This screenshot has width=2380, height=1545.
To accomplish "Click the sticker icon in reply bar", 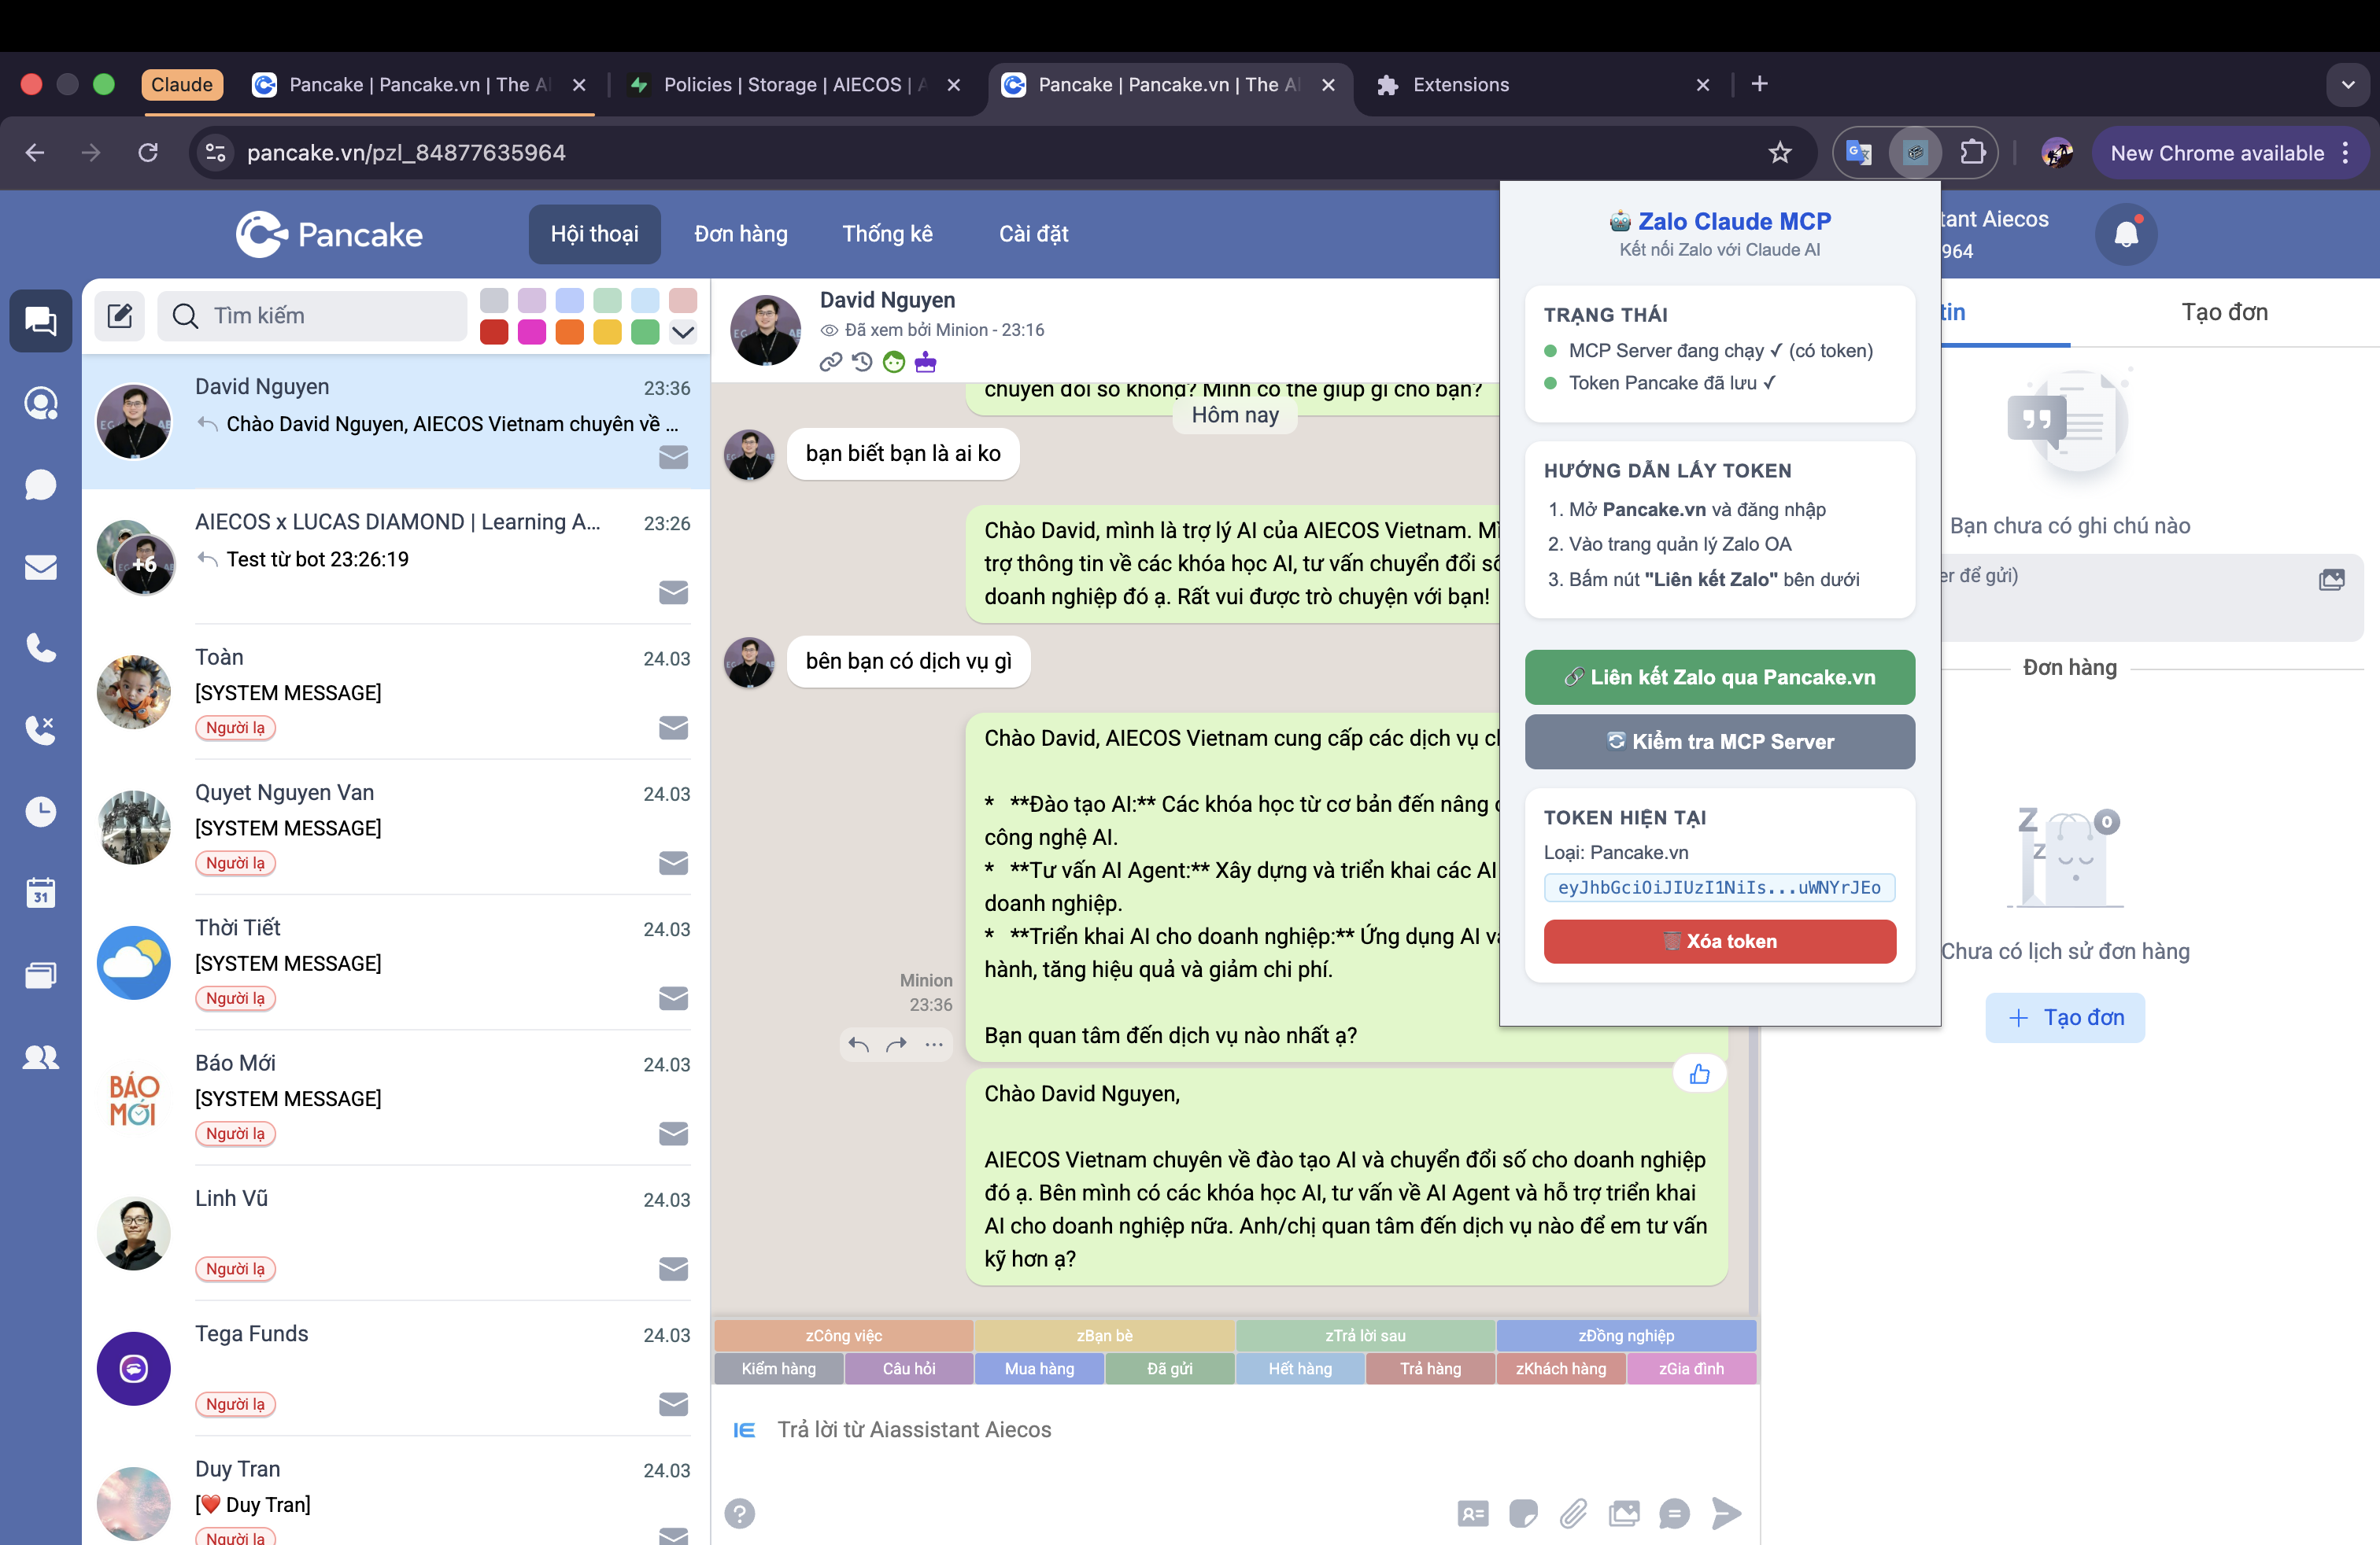I will (x=1523, y=1513).
